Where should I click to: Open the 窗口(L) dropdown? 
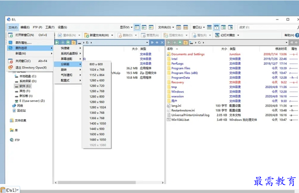tap(198, 27)
